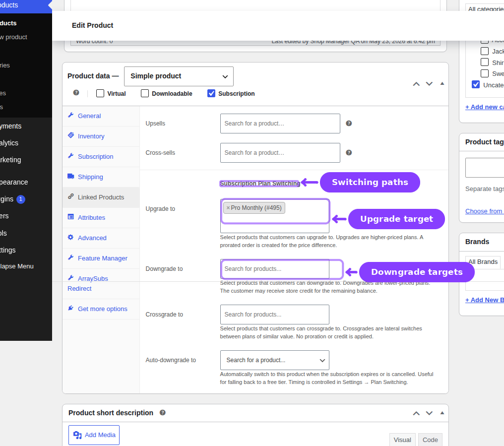Viewport: 504px width, 446px height.
Task: Select the Linked Products tab
Action: click(x=101, y=197)
